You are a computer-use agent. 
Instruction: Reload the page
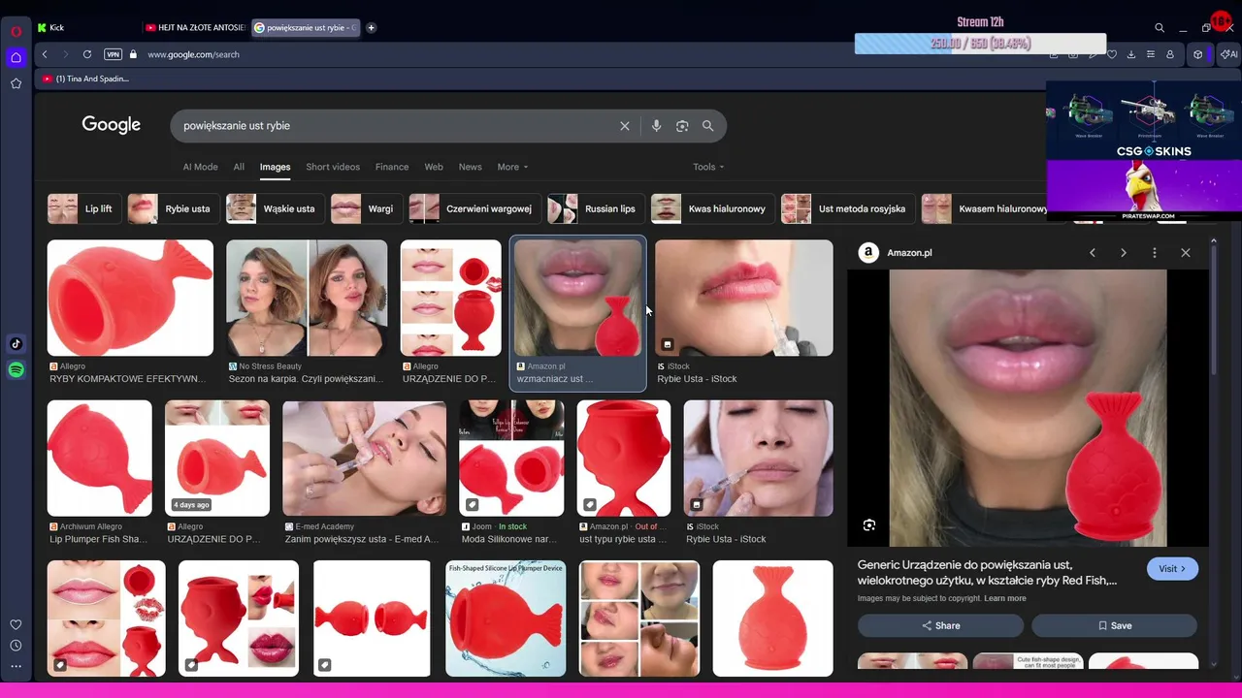[x=87, y=54]
